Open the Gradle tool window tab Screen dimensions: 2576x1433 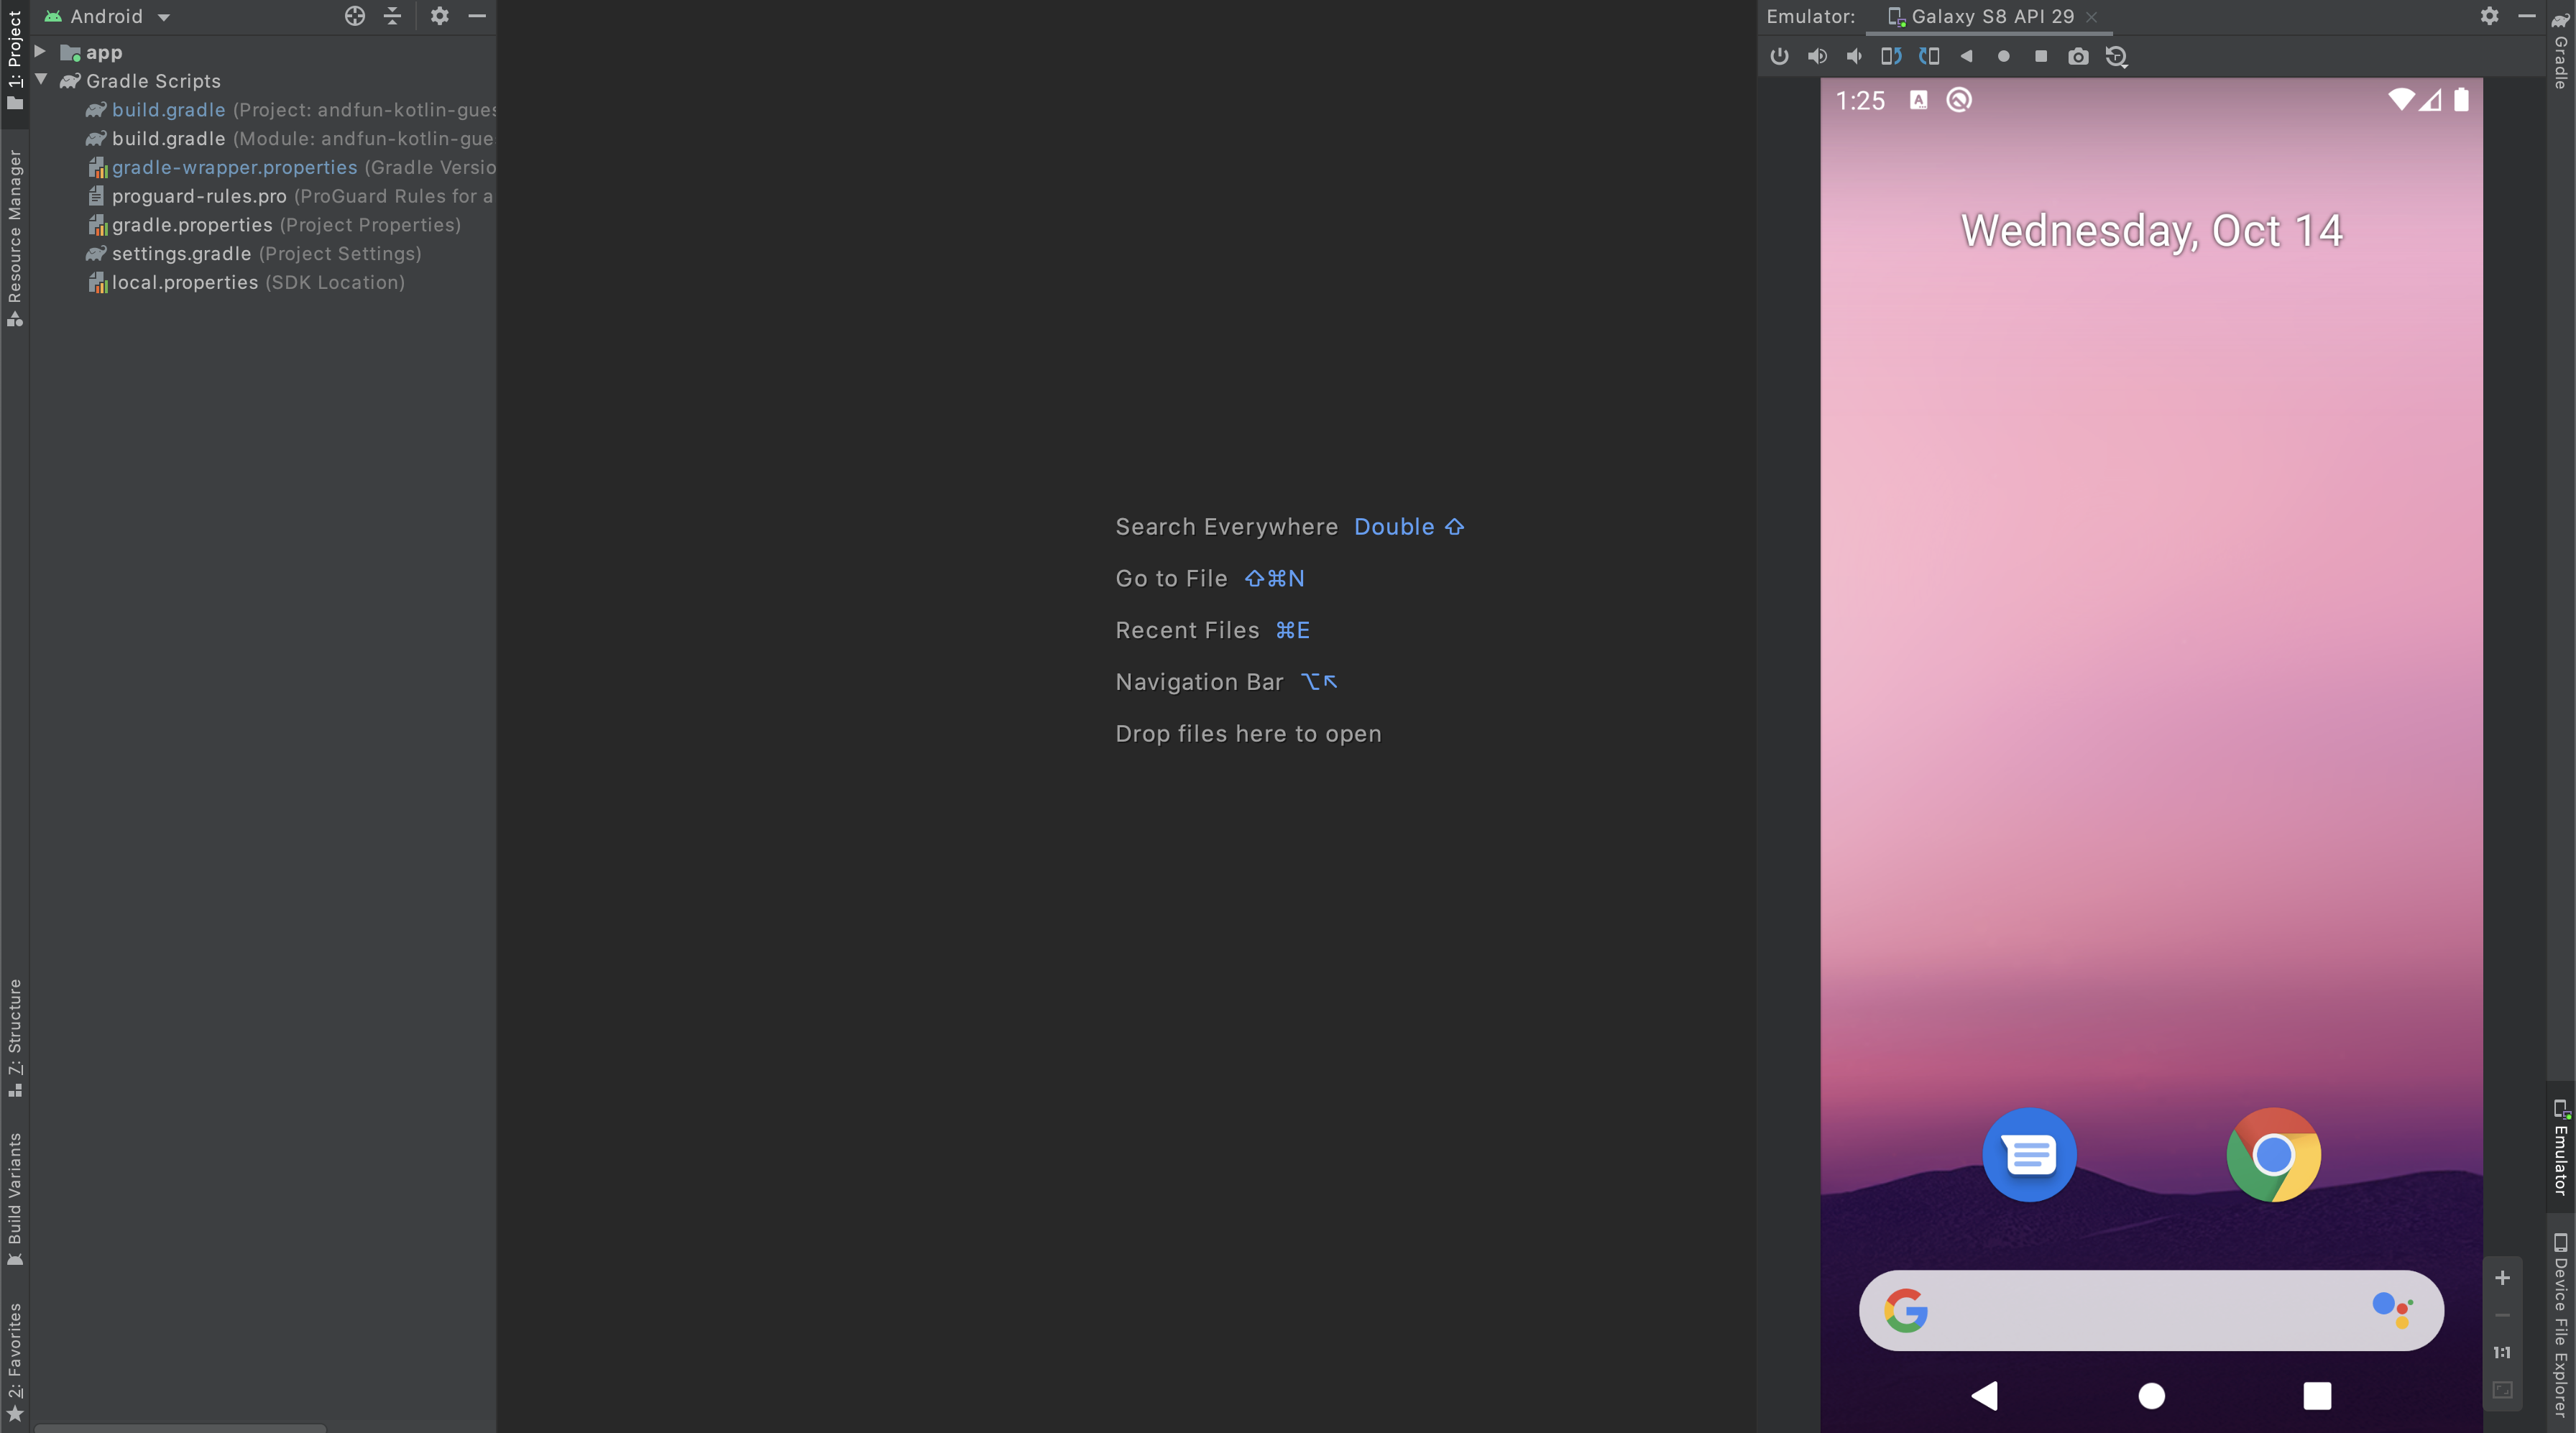tap(2561, 50)
